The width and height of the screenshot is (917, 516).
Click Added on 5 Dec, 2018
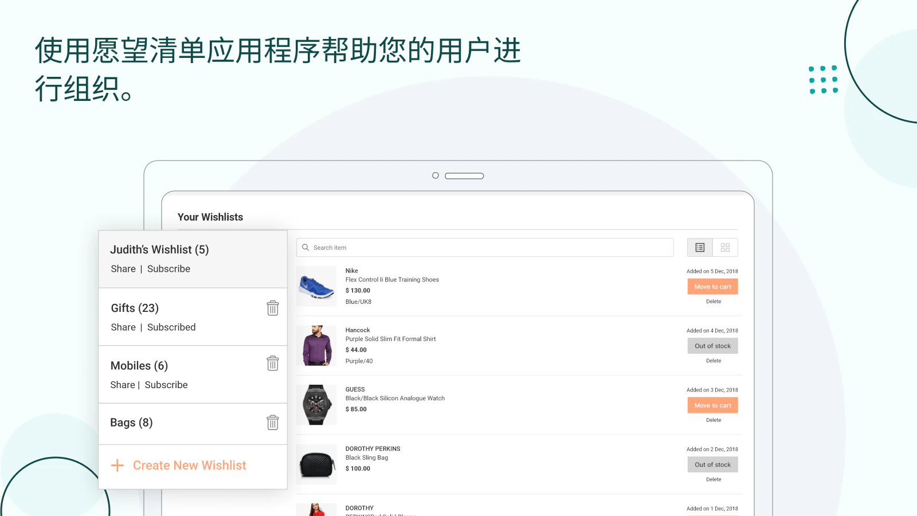(712, 271)
